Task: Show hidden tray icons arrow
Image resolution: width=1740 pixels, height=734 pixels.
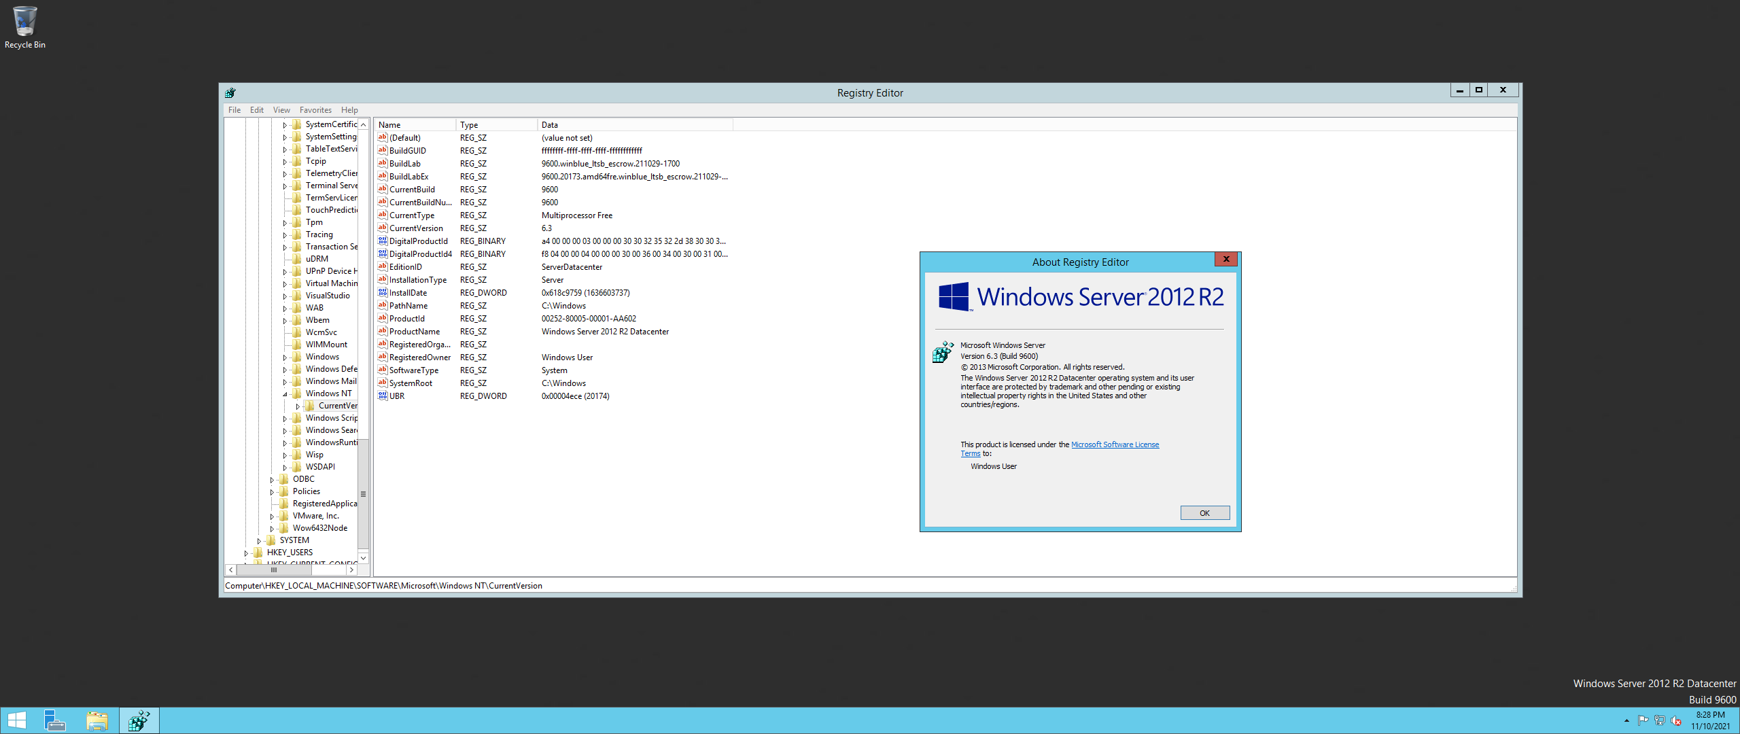Action: coord(1626,720)
